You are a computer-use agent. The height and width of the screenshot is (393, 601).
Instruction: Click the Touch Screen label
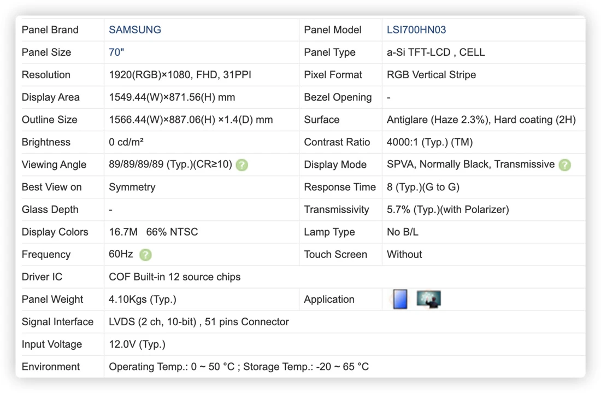click(335, 255)
